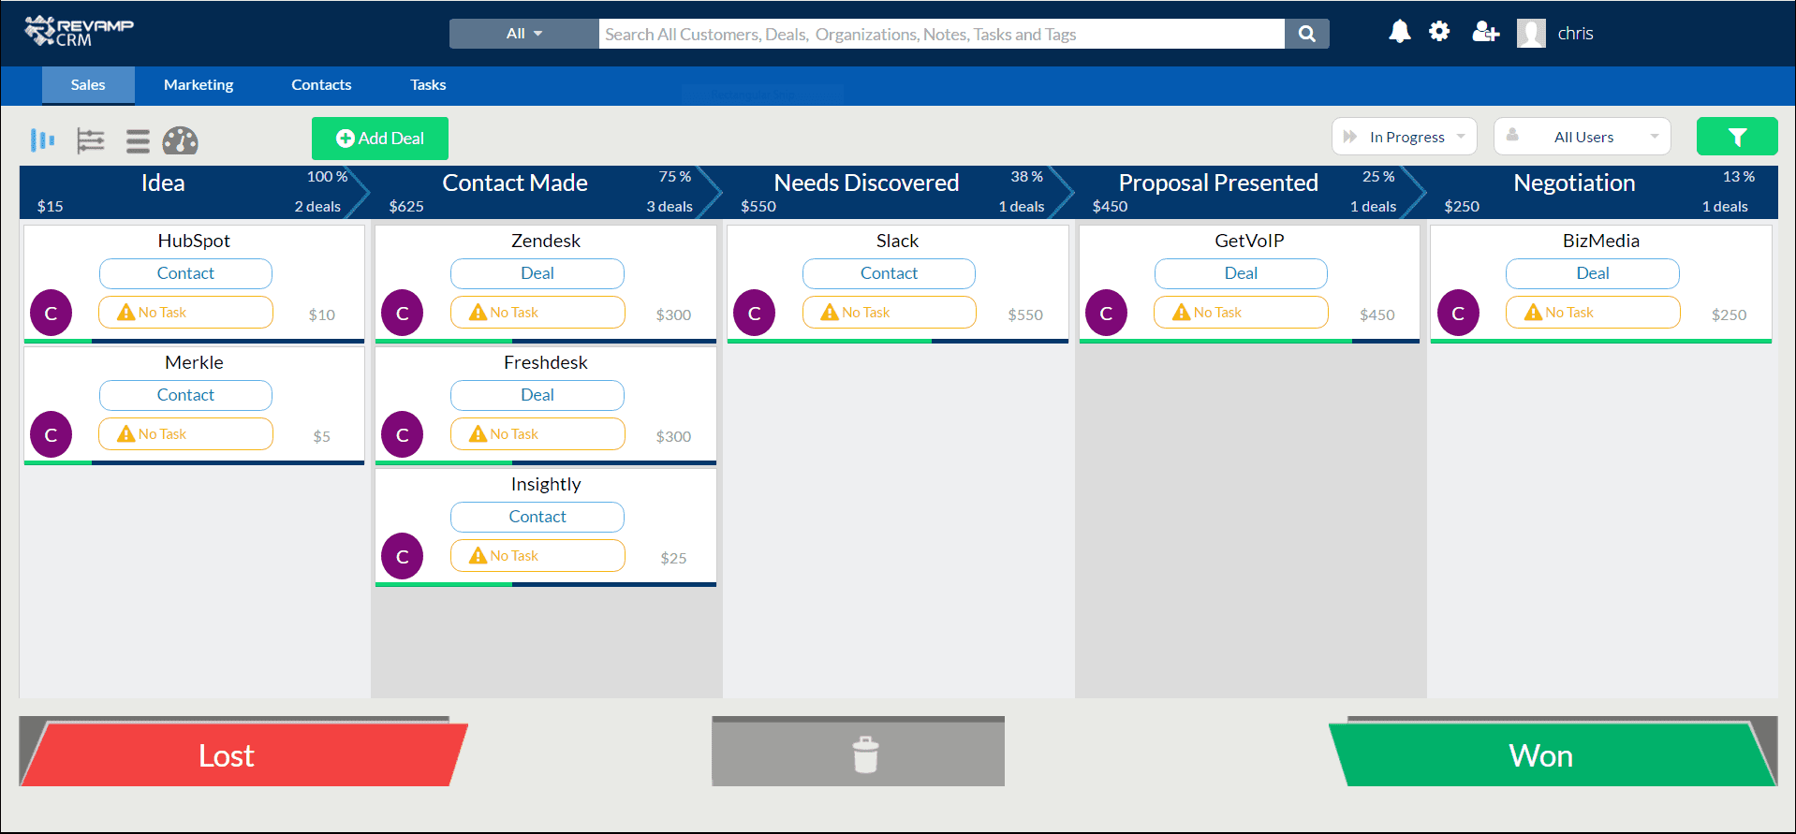Click Merkle card owner avatar
Image resolution: width=1796 pixels, height=834 pixels.
pyautogui.click(x=51, y=434)
